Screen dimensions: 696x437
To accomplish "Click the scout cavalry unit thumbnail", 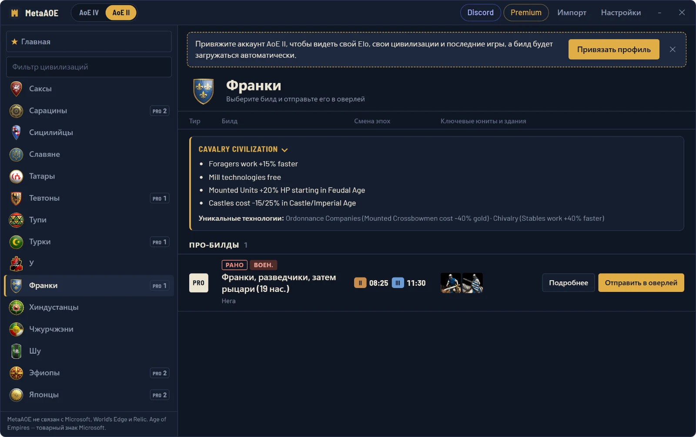I will point(451,283).
